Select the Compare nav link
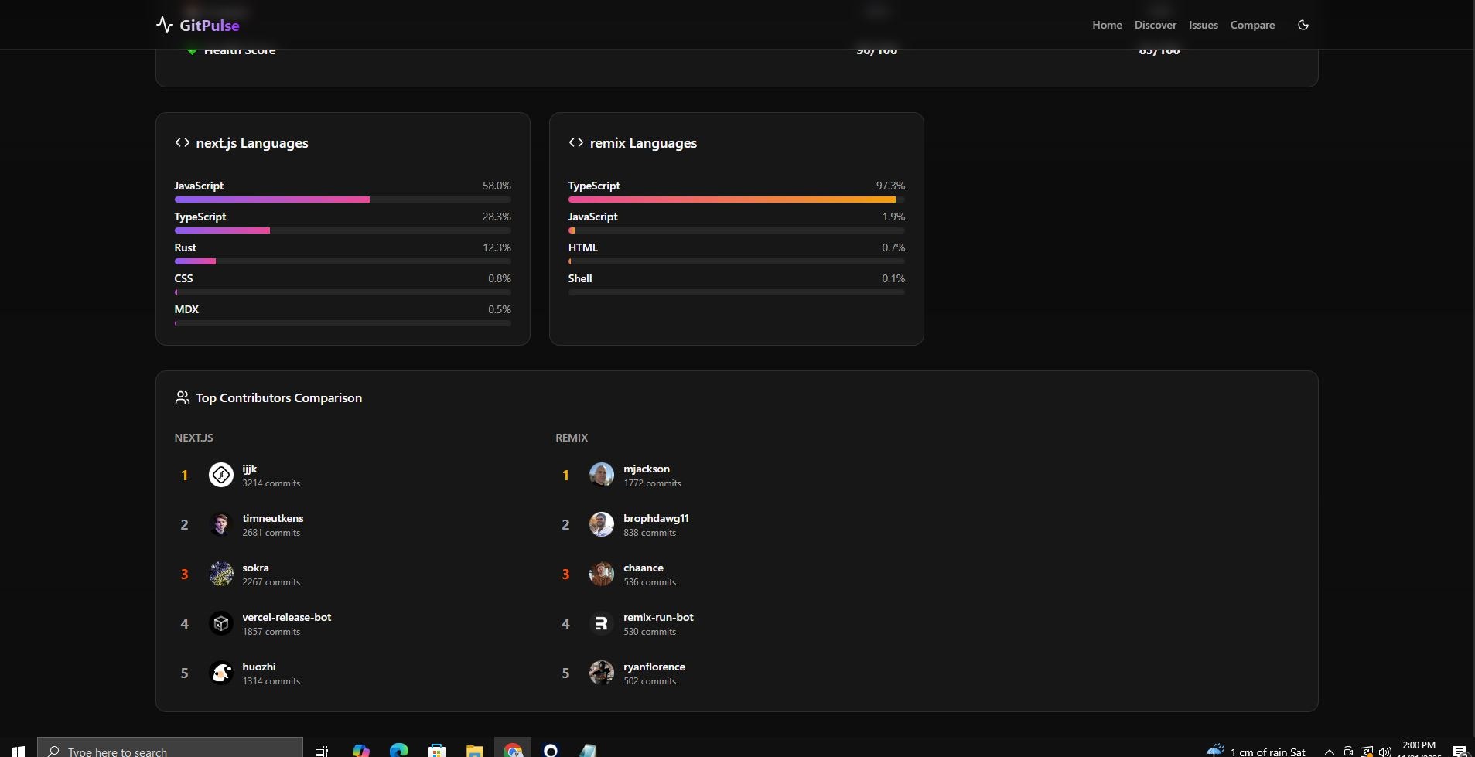Image resolution: width=1475 pixels, height=757 pixels. coord(1251,25)
